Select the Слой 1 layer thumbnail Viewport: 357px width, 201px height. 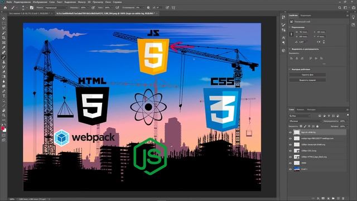(x=297, y=169)
